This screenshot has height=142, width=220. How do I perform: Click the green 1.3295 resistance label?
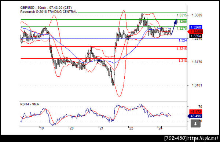coord(182,22)
